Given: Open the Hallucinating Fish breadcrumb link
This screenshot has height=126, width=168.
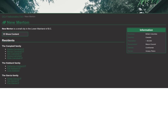Looking at the screenshot, I should click(x=15, y=16).
